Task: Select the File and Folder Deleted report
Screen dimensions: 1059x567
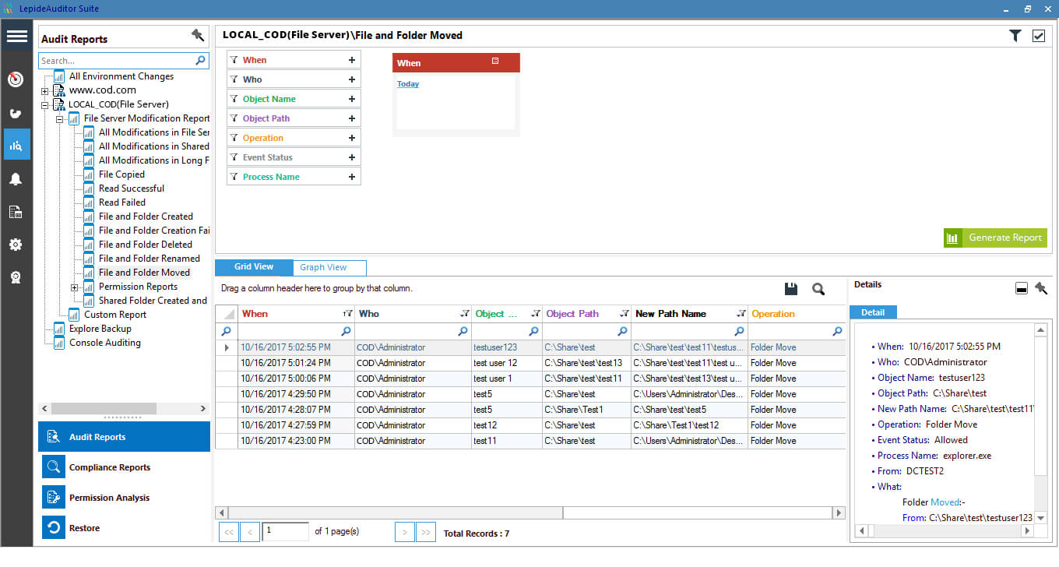Action: pyautogui.click(x=145, y=245)
